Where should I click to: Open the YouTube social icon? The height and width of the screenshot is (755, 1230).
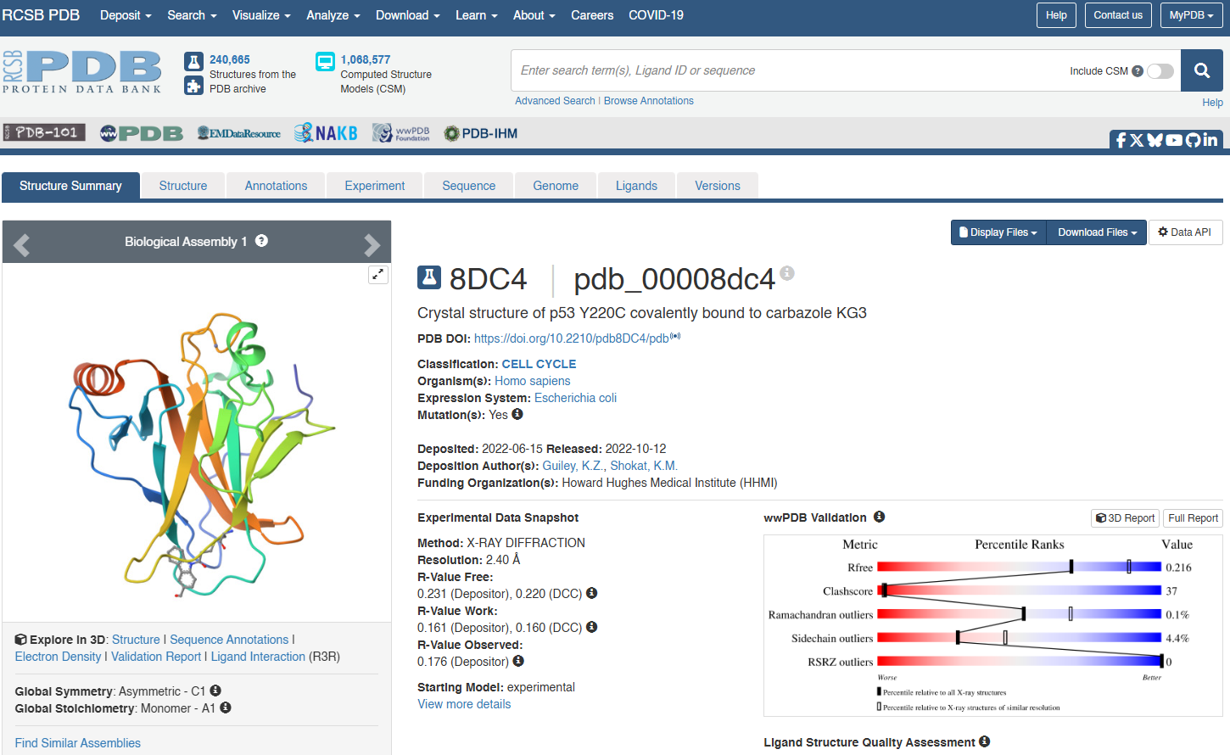pyautogui.click(x=1174, y=140)
